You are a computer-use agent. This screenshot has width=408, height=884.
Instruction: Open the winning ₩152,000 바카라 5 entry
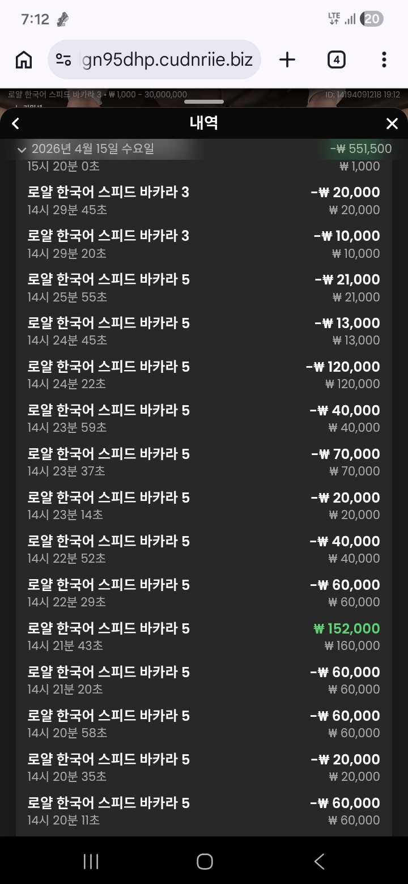tap(204, 636)
